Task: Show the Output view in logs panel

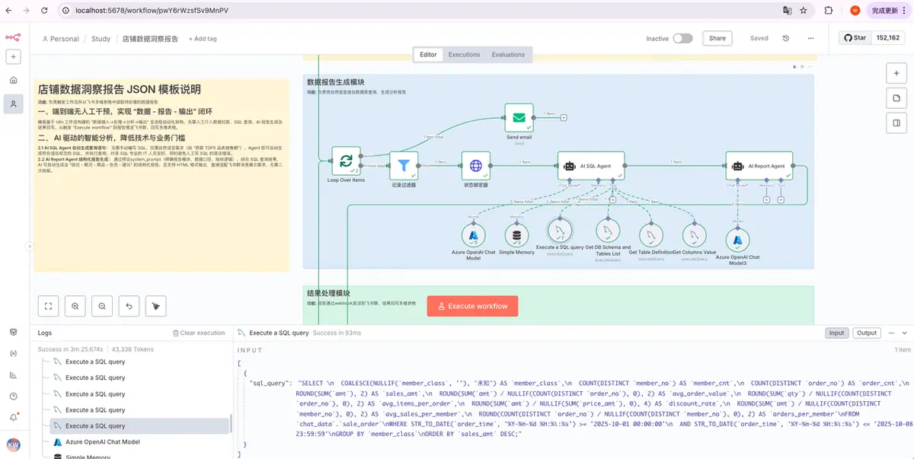Action: tap(867, 333)
